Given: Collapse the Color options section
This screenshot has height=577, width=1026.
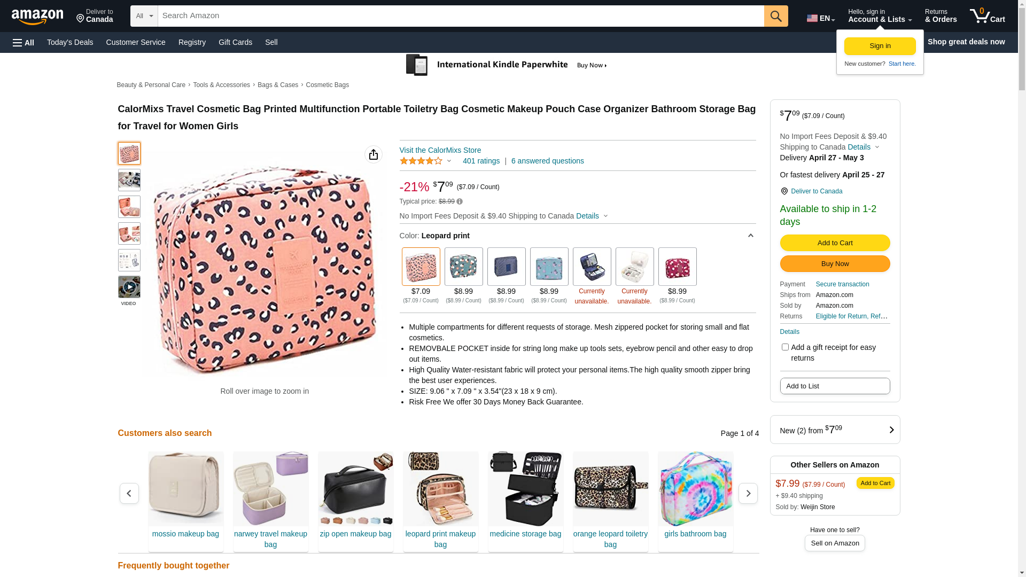Looking at the screenshot, I should [750, 236].
